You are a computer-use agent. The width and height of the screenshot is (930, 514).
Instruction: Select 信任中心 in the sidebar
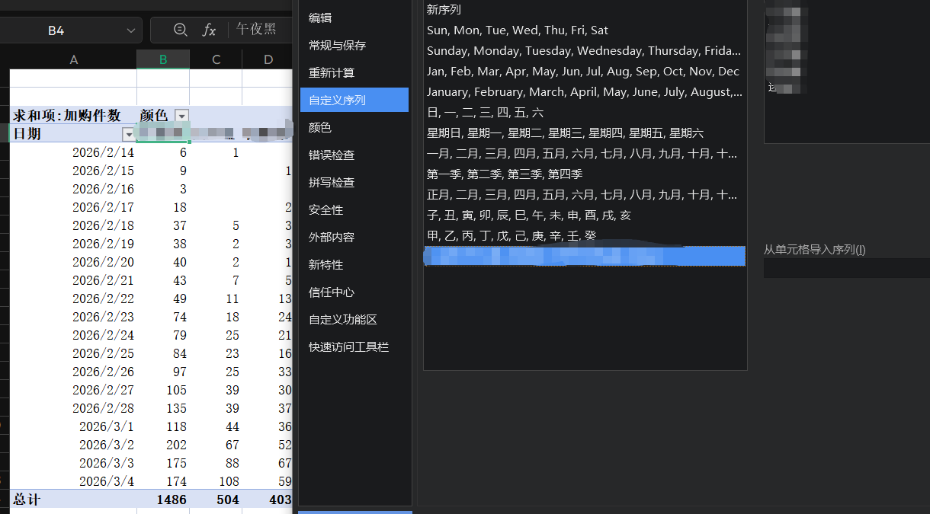coord(331,292)
